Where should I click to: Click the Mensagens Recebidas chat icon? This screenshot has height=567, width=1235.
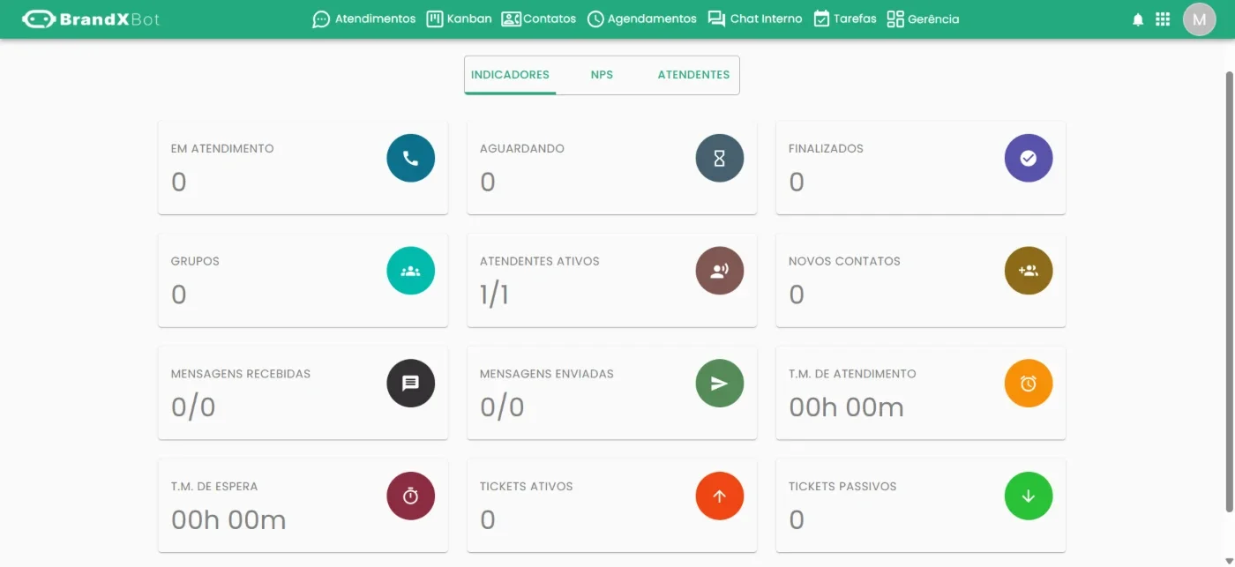(410, 384)
